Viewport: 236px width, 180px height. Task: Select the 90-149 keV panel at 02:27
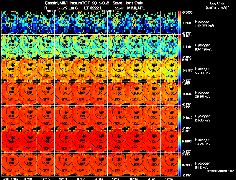click(x=81, y=46)
